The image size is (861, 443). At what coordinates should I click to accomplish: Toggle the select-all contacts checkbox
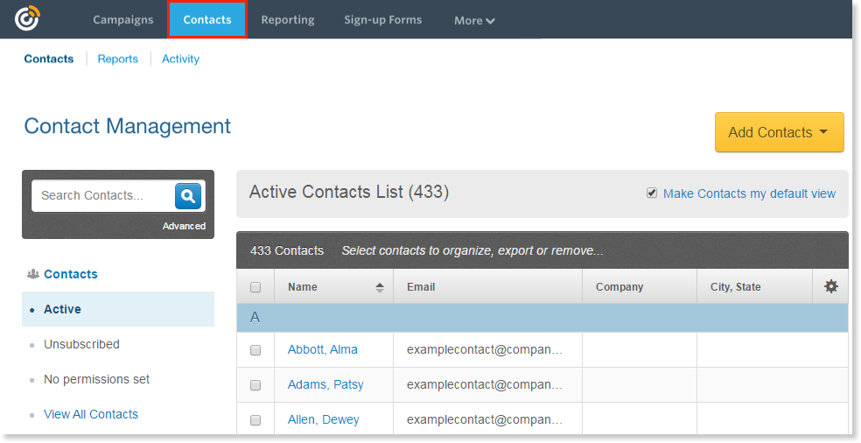[255, 287]
